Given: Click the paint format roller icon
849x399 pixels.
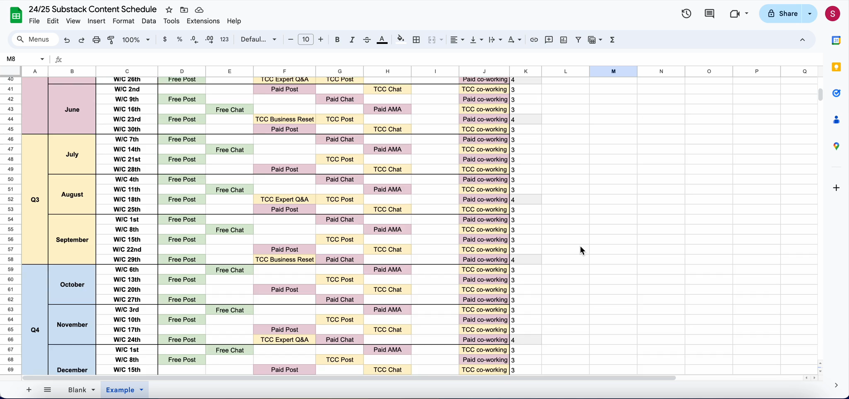Looking at the screenshot, I should [111, 40].
